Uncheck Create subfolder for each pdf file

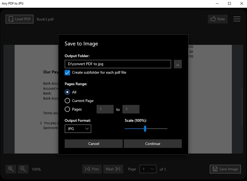point(67,73)
